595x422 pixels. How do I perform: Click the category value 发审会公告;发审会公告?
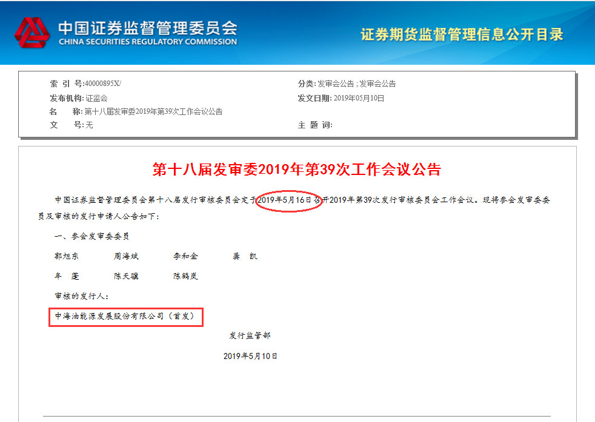[357, 84]
